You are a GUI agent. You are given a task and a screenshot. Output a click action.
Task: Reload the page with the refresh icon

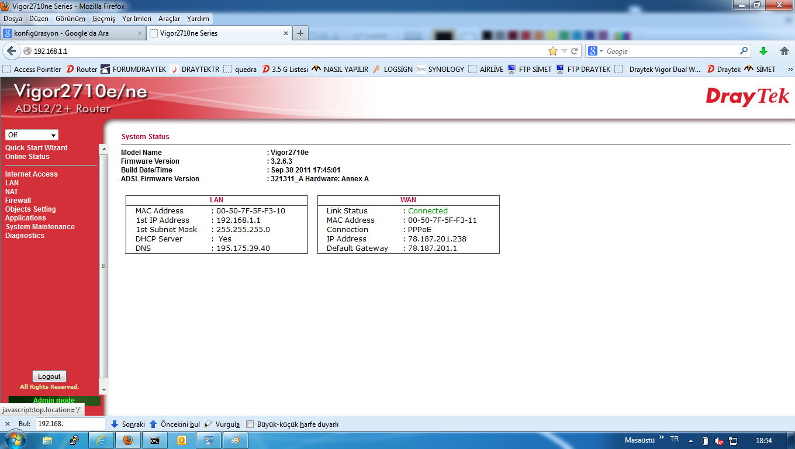click(575, 51)
